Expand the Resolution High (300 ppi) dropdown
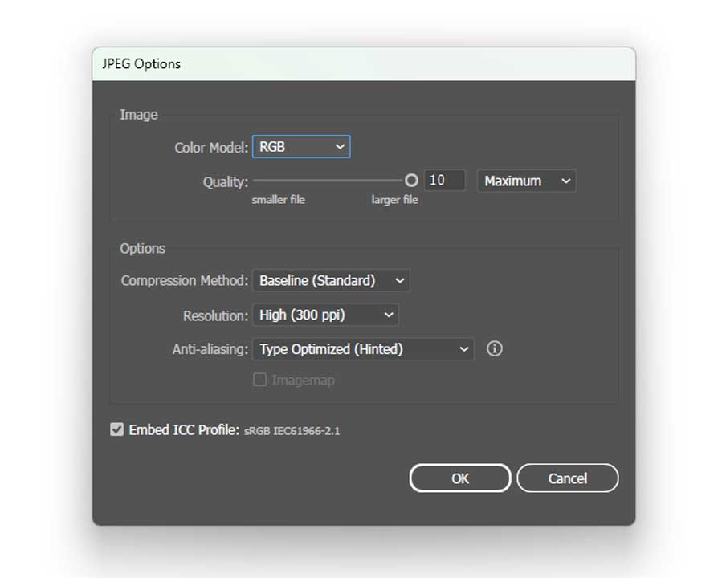This screenshot has width=722, height=578. click(325, 315)
